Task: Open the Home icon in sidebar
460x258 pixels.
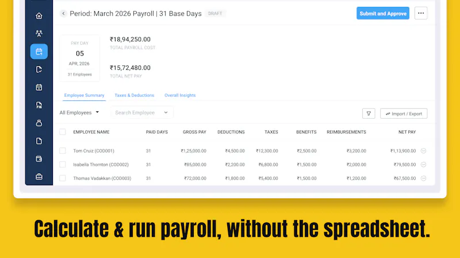Action: point(39,16)
